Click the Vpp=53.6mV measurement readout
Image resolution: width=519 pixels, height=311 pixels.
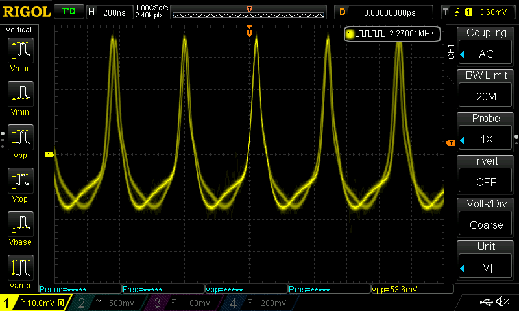[x=412, y=289]
